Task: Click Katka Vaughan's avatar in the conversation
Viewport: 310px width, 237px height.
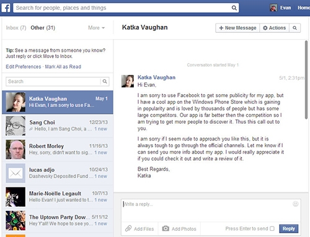Action: [x=128, y=81]
